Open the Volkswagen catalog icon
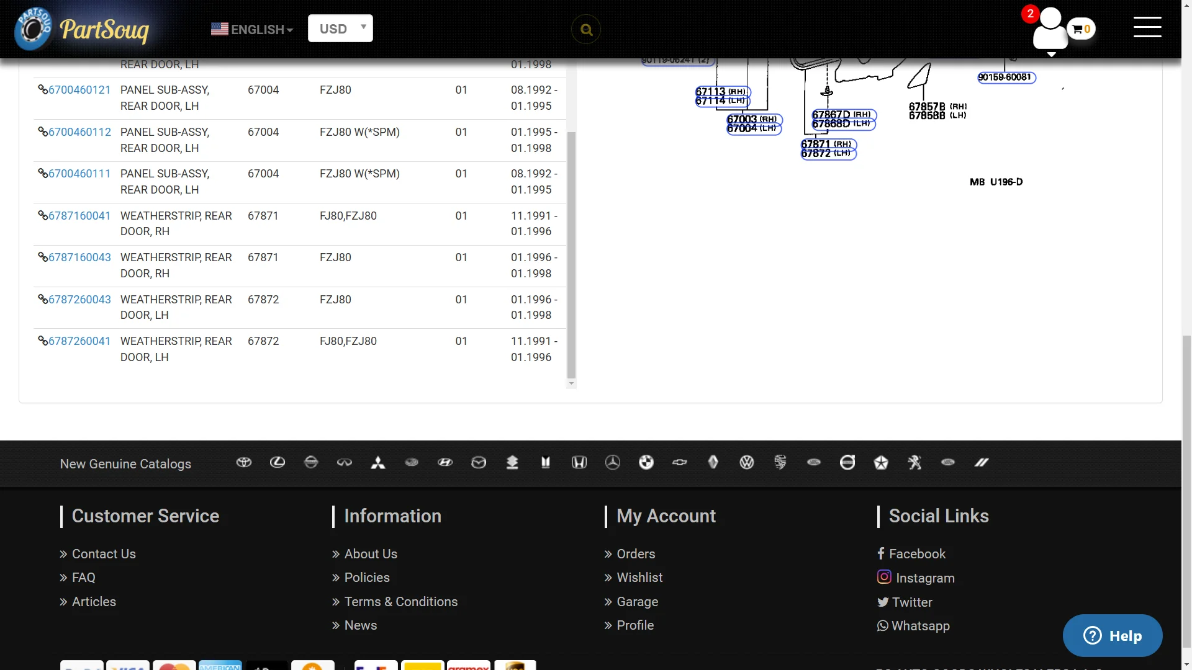The image size is (1192, 670). click(x=747, y=463)
